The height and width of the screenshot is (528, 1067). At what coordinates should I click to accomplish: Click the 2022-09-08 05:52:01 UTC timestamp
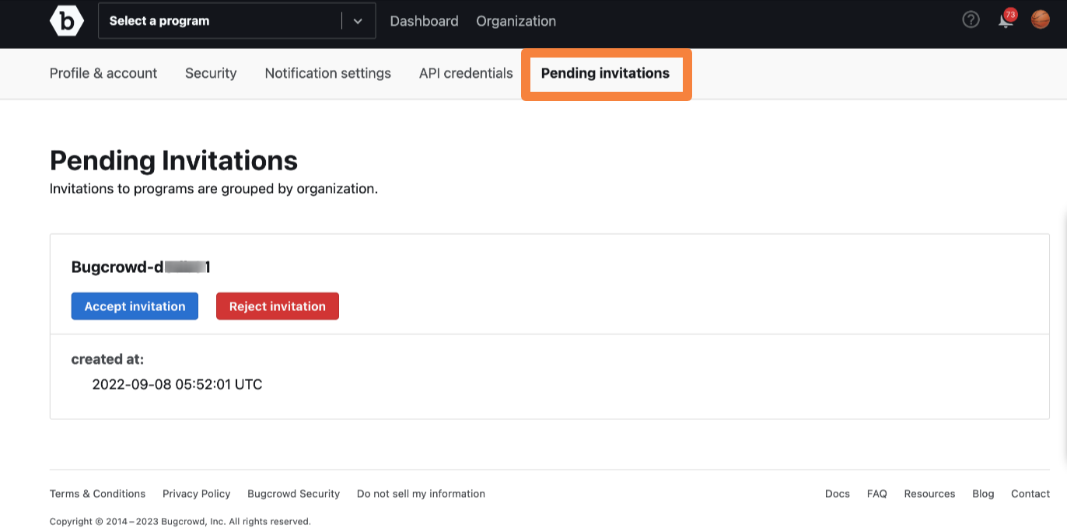177,384
